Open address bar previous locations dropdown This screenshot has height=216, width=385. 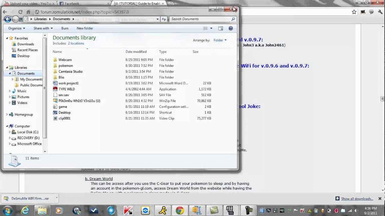(x=158, y=19)
